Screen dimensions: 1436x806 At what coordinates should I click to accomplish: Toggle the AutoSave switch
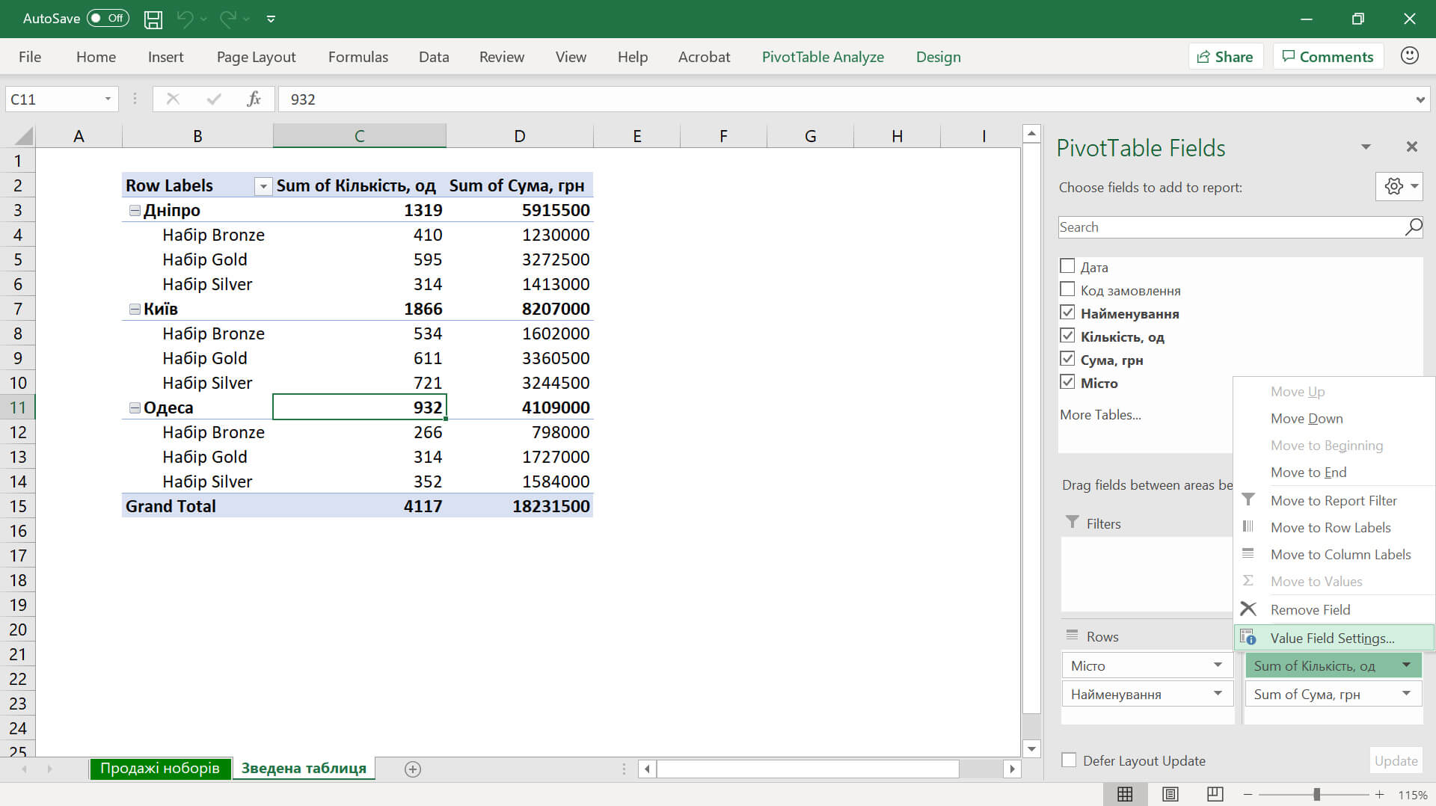pyautogui.click(x=108, y=19)
